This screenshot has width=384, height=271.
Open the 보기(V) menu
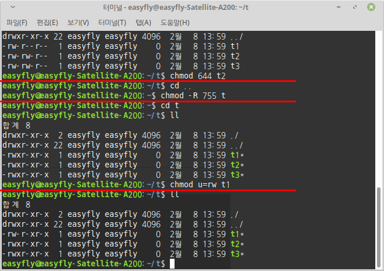(78, 23)
